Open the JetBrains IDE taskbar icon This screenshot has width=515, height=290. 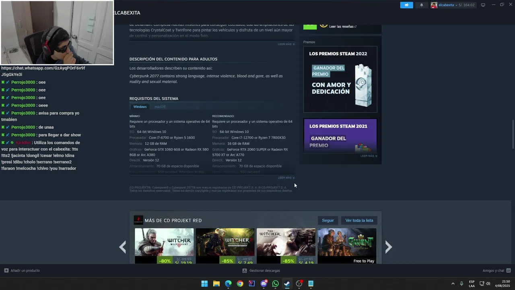coord(252,284)
